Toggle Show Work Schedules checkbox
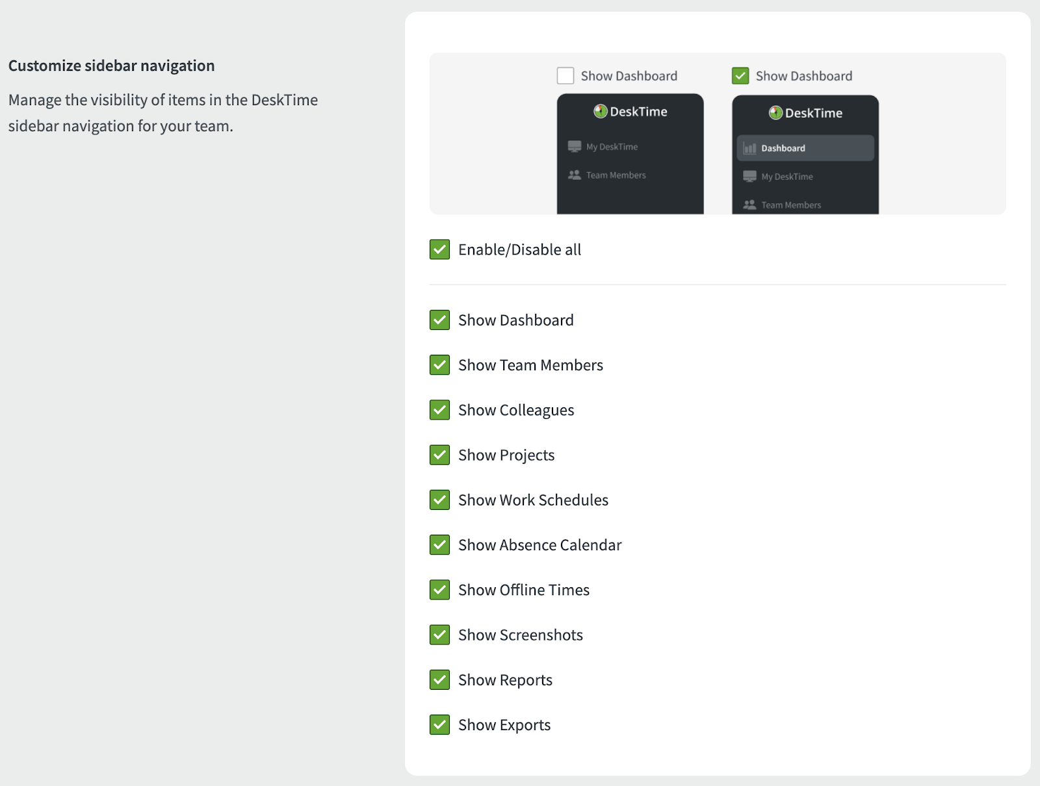 click(439, 500)
